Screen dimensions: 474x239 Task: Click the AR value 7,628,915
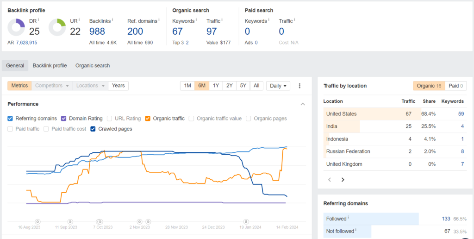pyautogui.click(x=26, y=43)
